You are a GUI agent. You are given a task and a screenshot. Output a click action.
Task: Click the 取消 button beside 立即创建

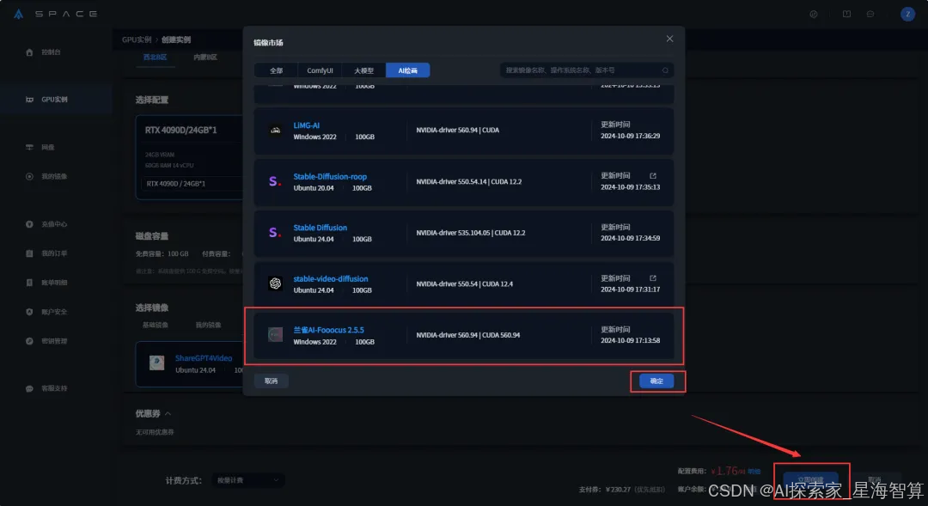click(874, 480)
